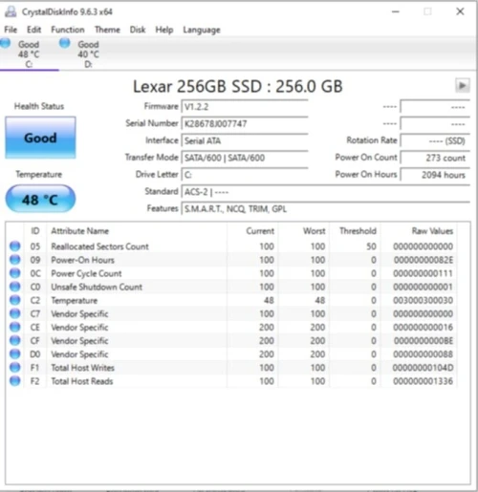478x492 pixels.
Task: Open the Language menu
Action: point(202,30)
